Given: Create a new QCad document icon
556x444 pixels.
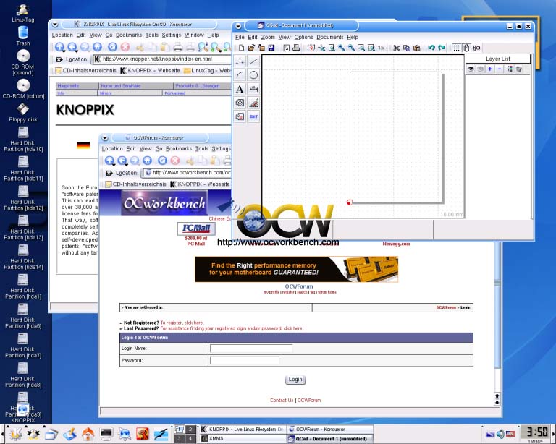Looking at the screenshot, I should (241, 48).
